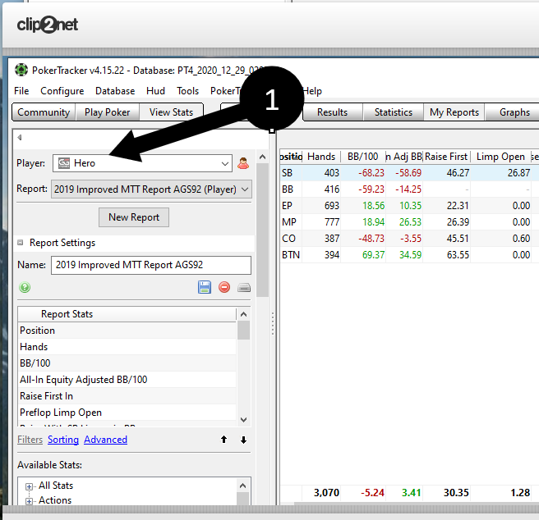Click the player search icon beside Hero
Viewport: 539px width, 520px height.
pyautogui.click(x=243, y=163)
